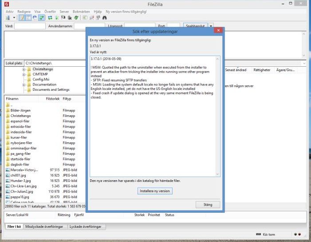Click the changelog scrollbar down arrow
The width and height of the screenshot is (311, 242).
click(x=217, y=174)
